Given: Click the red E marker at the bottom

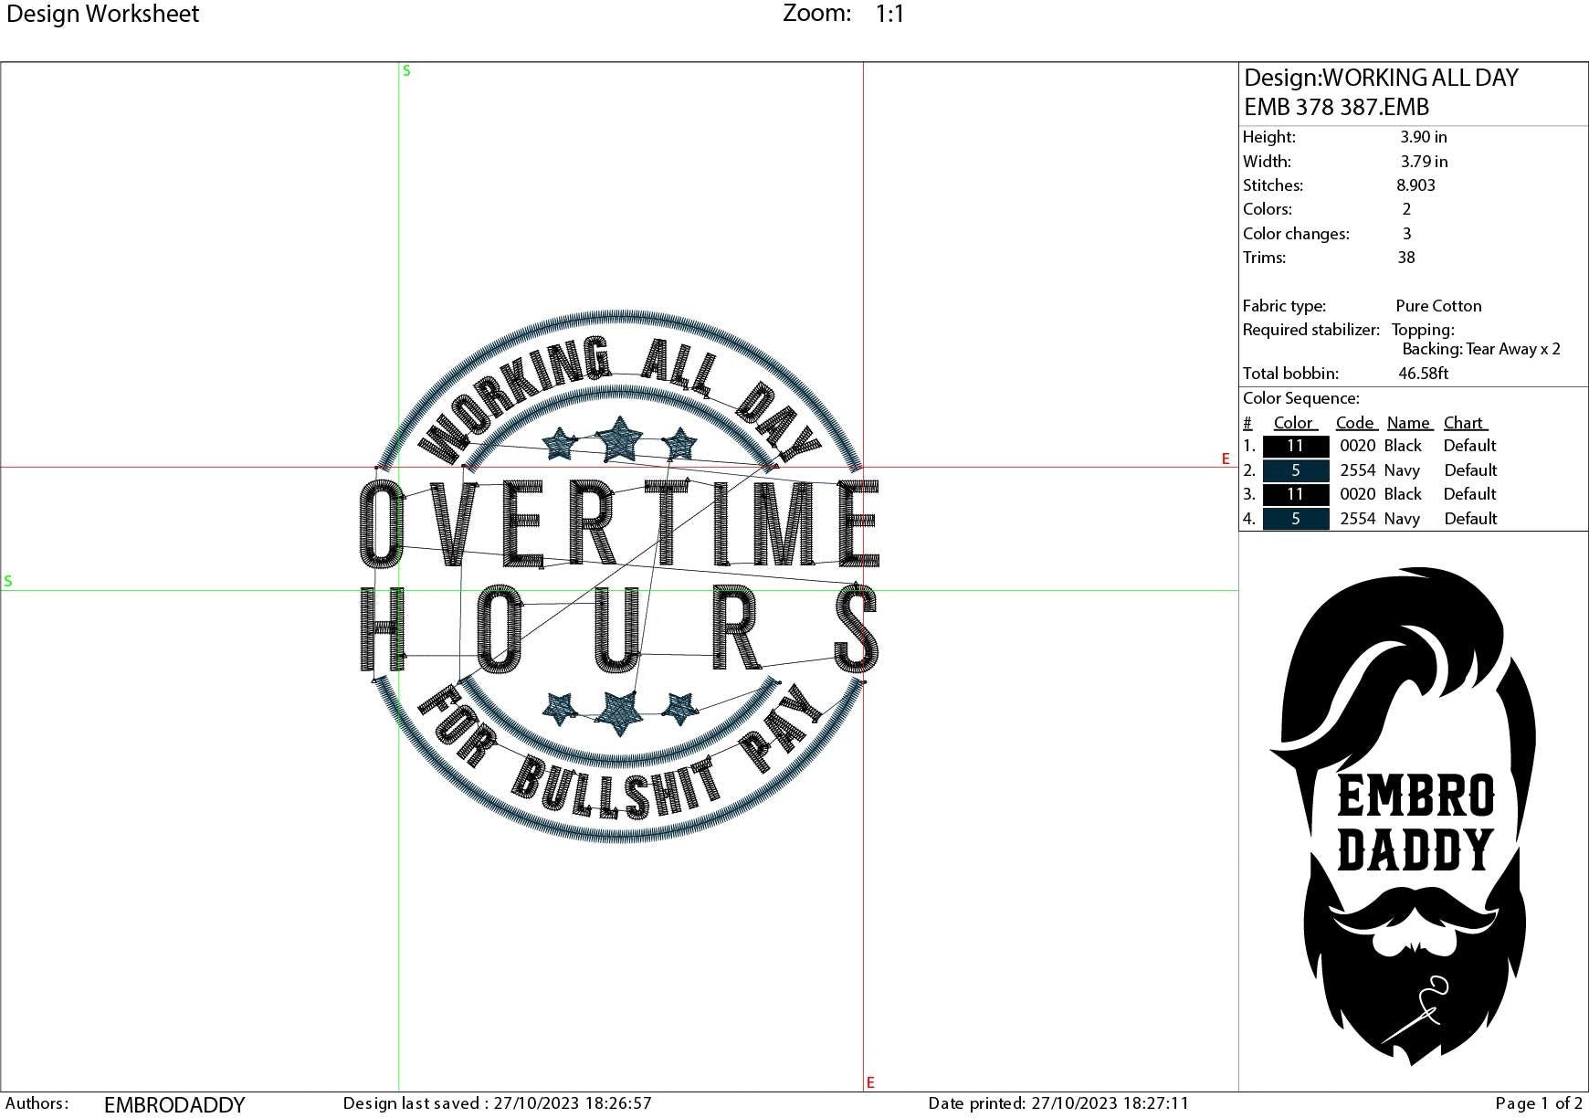Looking at the screenshot, I should (x=870, y=1082).
